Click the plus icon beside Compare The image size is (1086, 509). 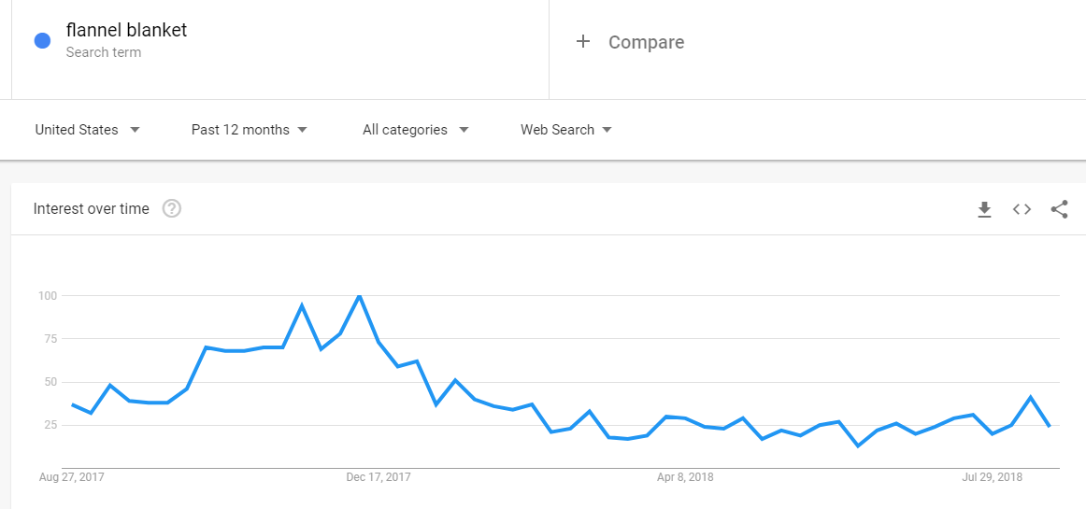tap(583, 41)
